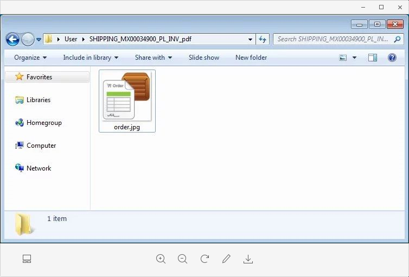Screen dimensions: 409x277
Task: Open the more view options dropdown
Action: tap(354, 58)
